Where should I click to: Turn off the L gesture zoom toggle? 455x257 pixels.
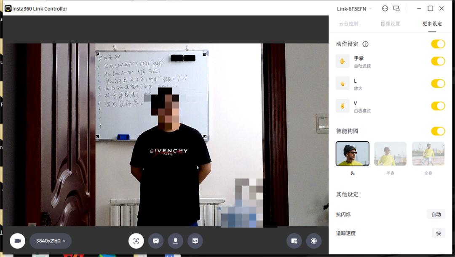click(438, 84)
